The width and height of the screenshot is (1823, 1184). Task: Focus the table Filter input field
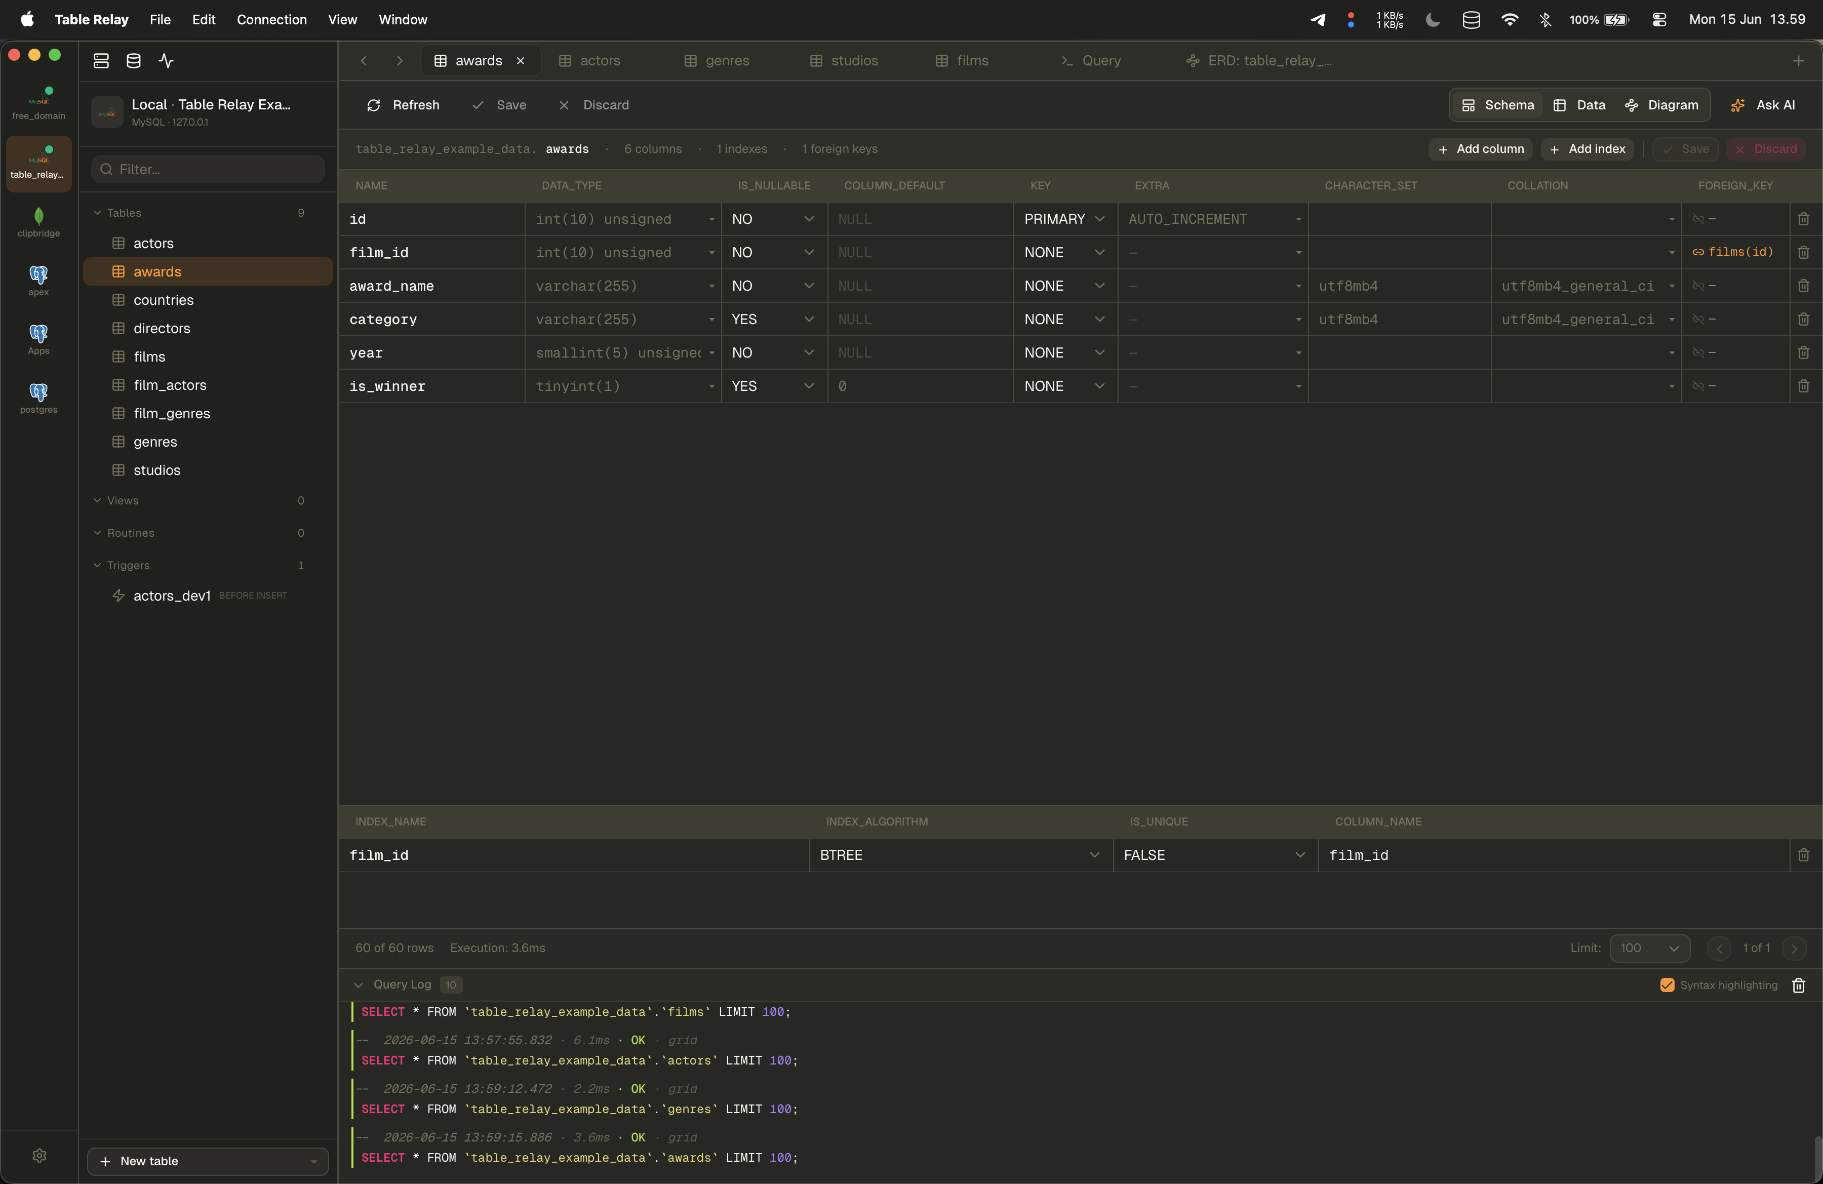pyautogui.click(x=208, y=169)
